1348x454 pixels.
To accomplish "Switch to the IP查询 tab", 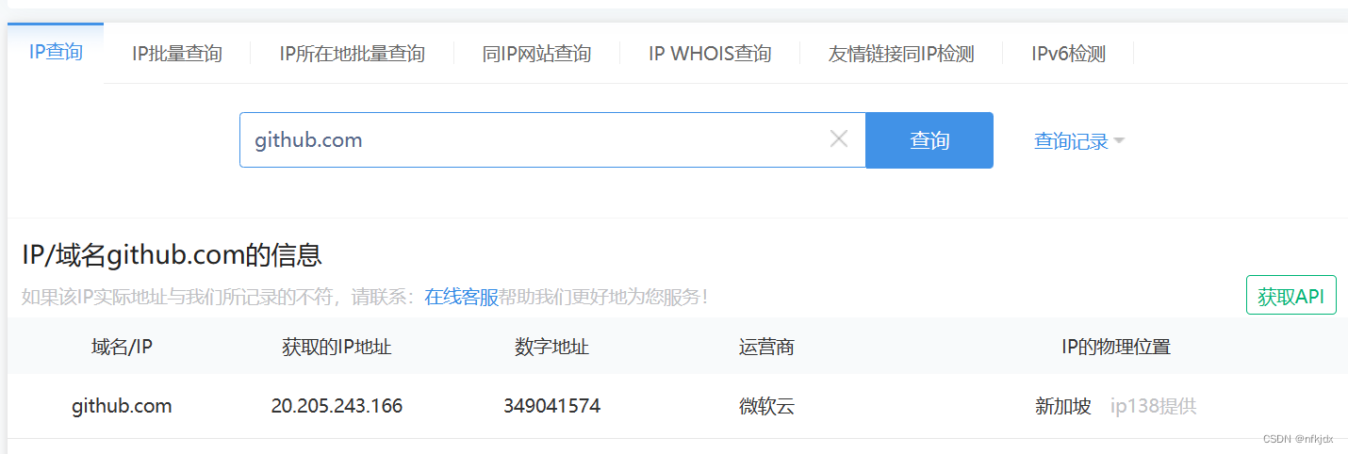I will [x=56, y=52].
